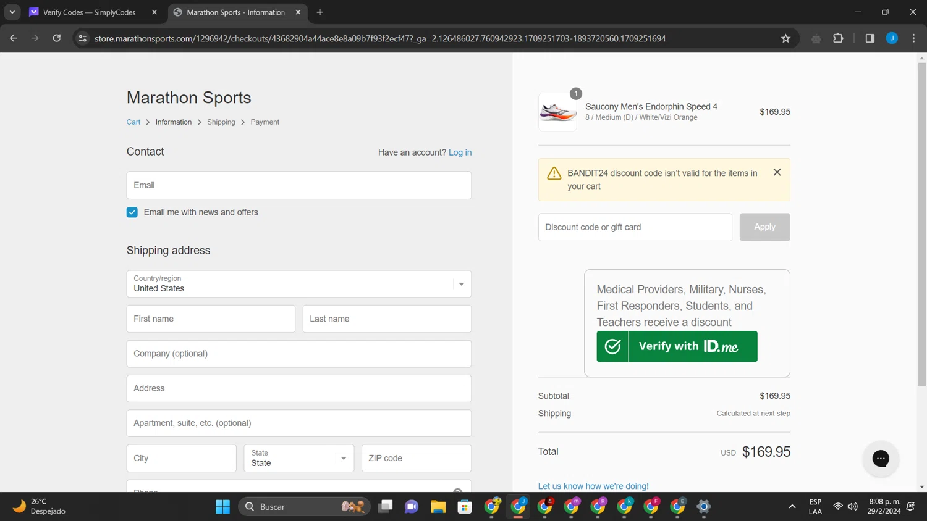
Task: Focus the Company (optional) field
Action: coord(299,354)
